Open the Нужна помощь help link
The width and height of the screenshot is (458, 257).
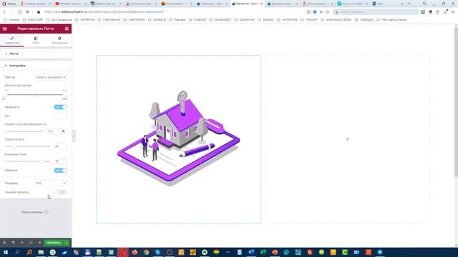(x=35, y=212)
